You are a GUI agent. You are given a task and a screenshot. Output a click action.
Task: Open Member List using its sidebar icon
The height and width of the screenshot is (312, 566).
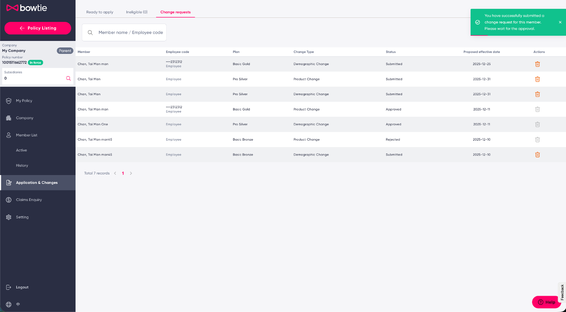9,135
